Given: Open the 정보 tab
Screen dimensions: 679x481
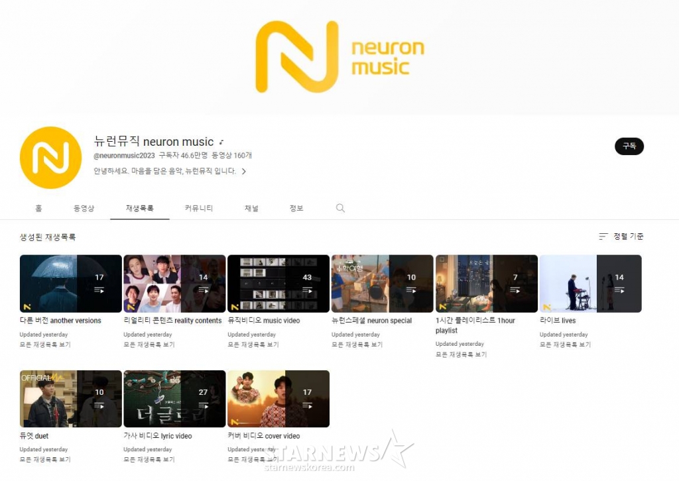Looking at the screenshot, I should pos(296,208).
